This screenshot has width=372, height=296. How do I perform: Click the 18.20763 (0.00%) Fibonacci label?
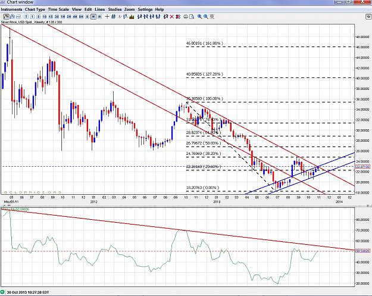click(x=202, y=188)
